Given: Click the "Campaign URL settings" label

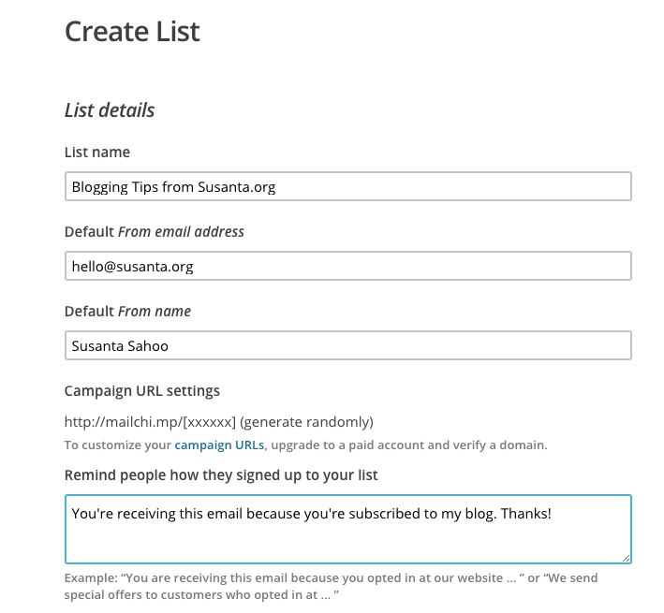Looking at the screenshot, I should (x=141, y=391).
